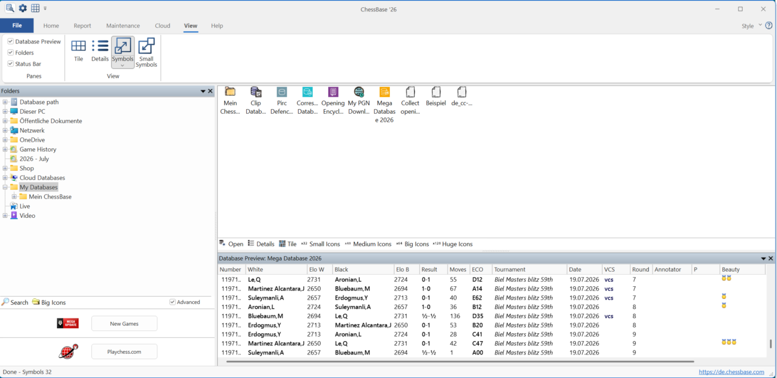This screenshot has width=777, height=378.
Task: Switch to the Home ribbon tab
Action: 51,26
